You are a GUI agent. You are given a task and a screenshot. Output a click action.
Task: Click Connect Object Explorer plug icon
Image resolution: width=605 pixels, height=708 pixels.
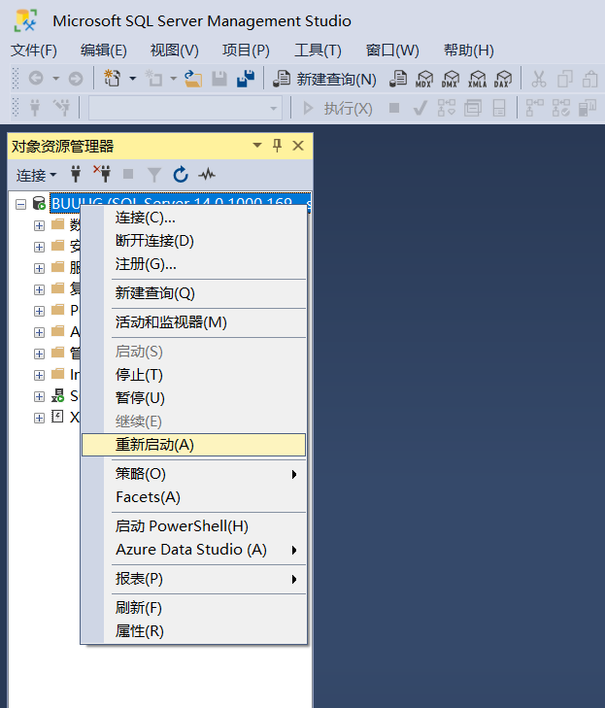76,174
